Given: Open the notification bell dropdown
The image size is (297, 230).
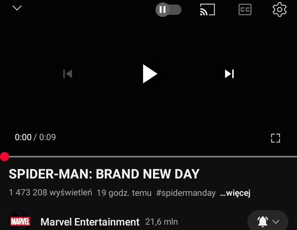Looking at the screenshot, I should coord(268,221).
